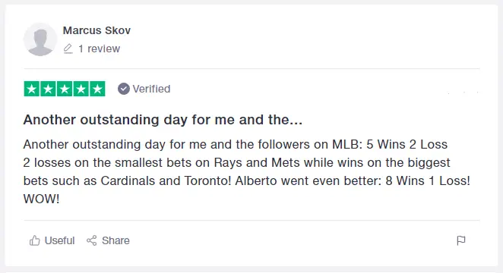Click the Share text label

pos(115,240)
